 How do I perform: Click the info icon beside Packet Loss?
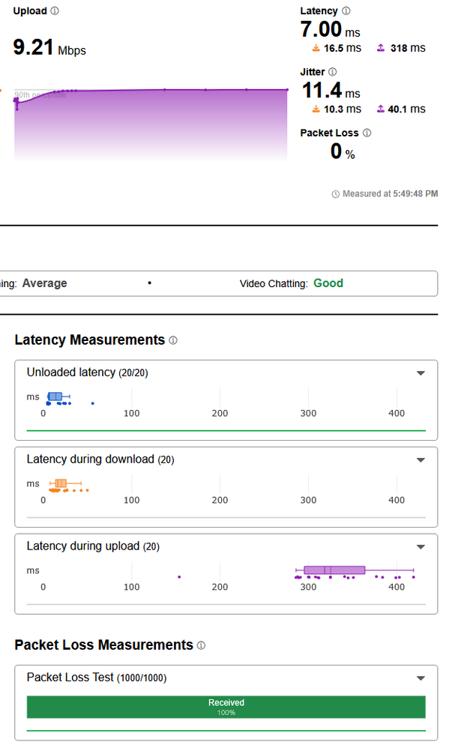(x=367, y=133)
